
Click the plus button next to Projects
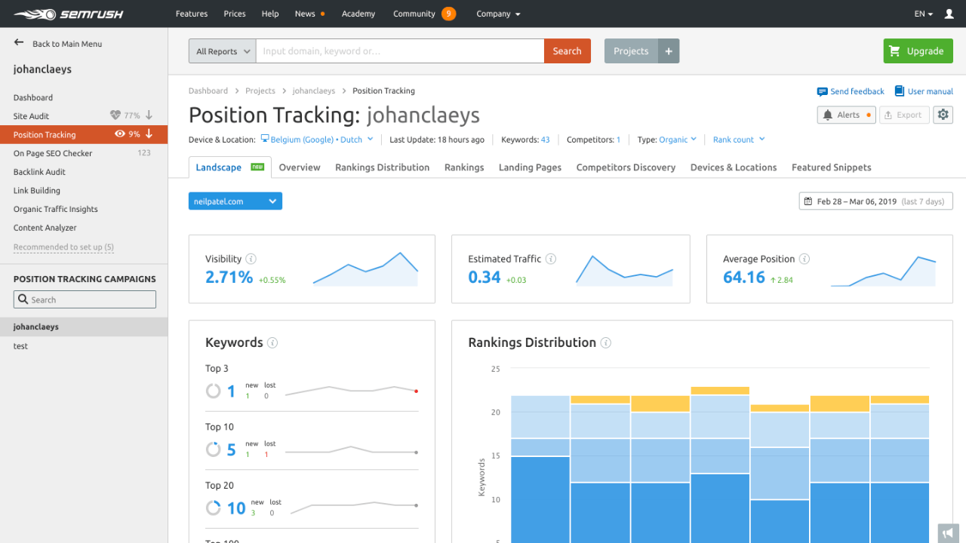669,51
